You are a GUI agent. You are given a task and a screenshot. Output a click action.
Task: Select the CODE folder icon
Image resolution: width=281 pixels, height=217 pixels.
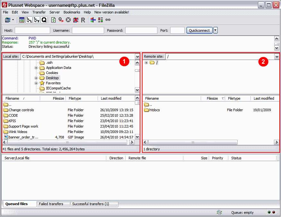click(x=6, y=115)
